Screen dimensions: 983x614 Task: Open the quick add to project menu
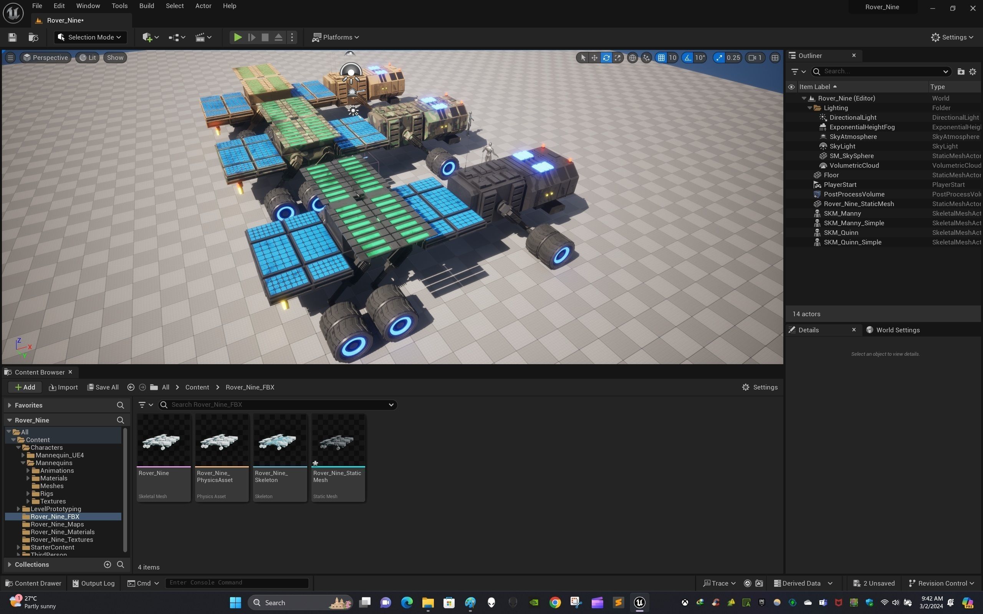point(150,37)
